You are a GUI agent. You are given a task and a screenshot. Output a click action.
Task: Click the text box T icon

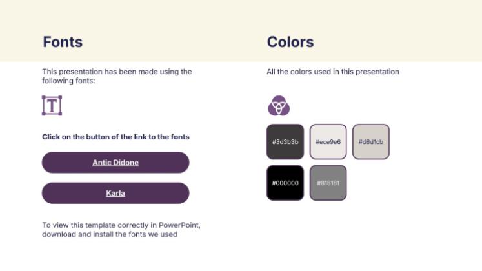pyautogui.click(x=52, y=106)
